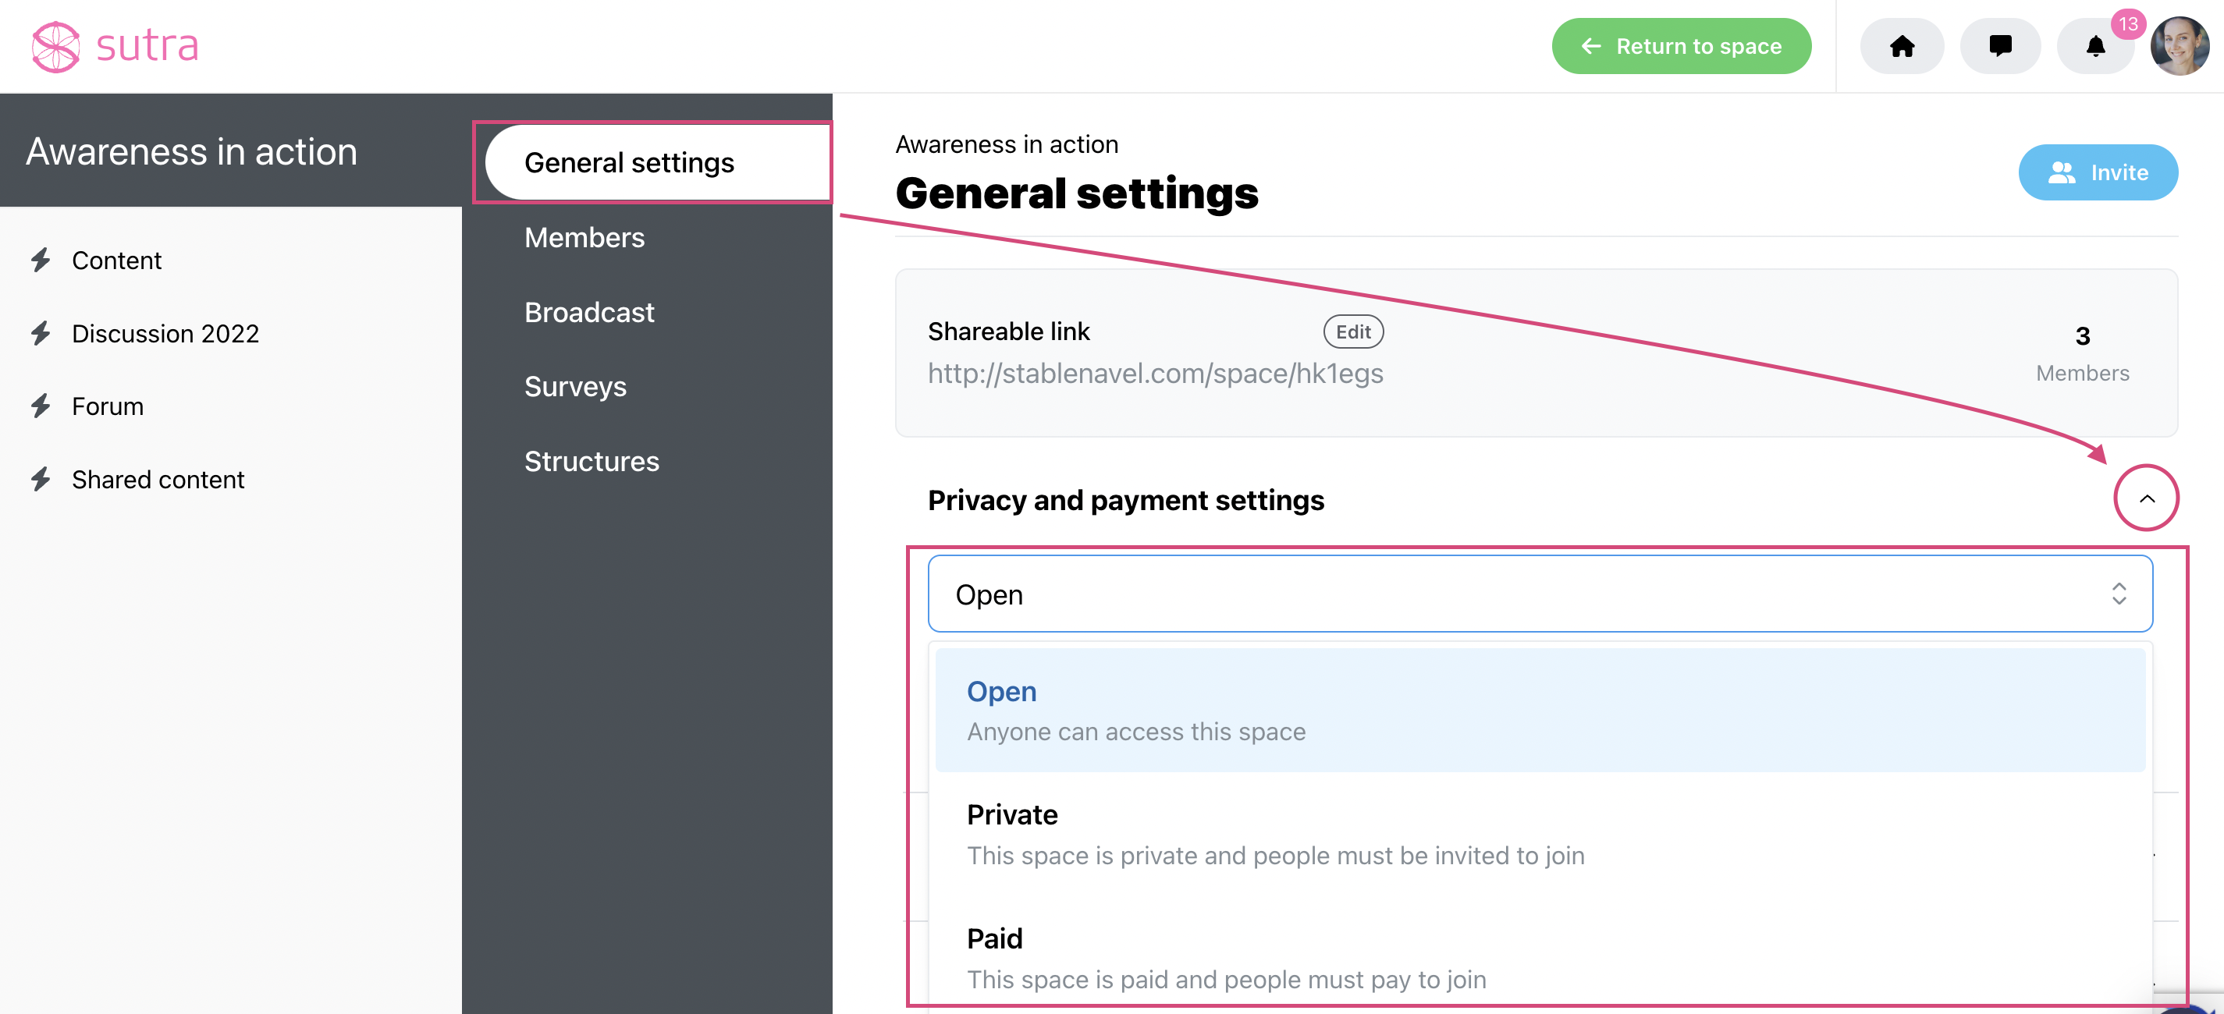The height and width of the screenshot is (1014, 2224).
Task: Open the Open privacy dropdown selector
Action: tap(1540, 594)
